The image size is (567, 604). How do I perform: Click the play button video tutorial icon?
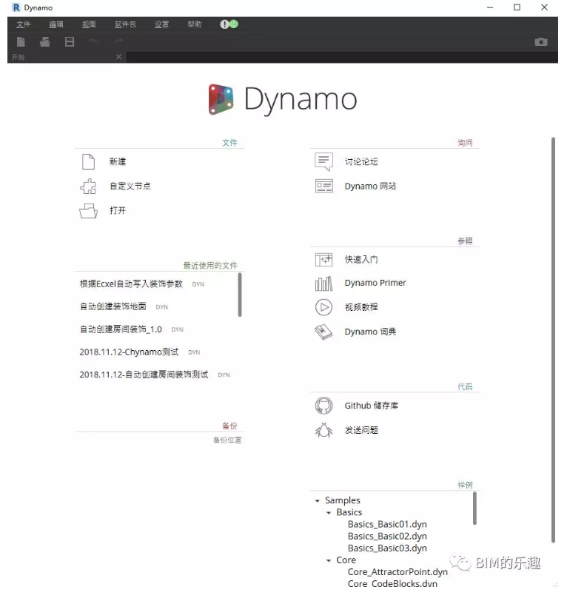323,307
